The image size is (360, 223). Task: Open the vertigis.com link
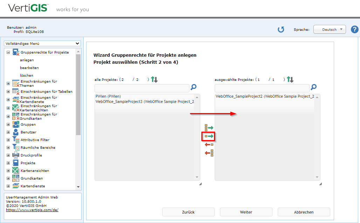point(32,210)
